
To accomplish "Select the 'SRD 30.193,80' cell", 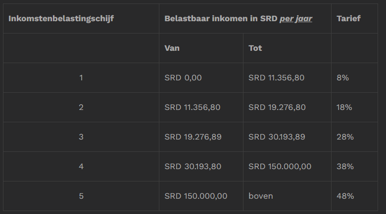I will coord(193,167).
